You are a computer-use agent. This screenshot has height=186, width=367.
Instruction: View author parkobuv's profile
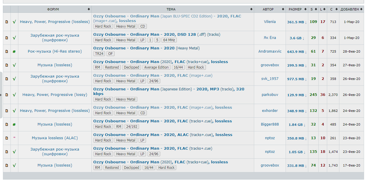click(270, 95)
